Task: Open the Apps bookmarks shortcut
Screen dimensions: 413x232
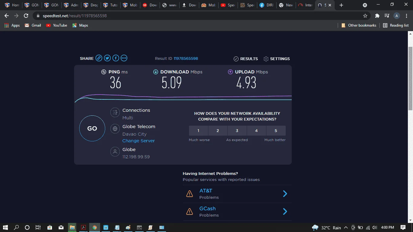Action: [12, 25]
